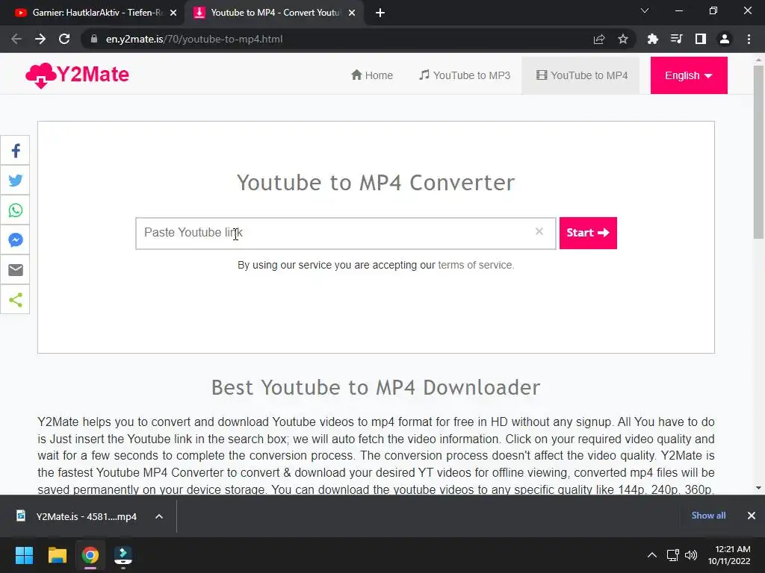Click the "Best Youtube to MP4 Downloader" heading

click(x=376, y=388)
